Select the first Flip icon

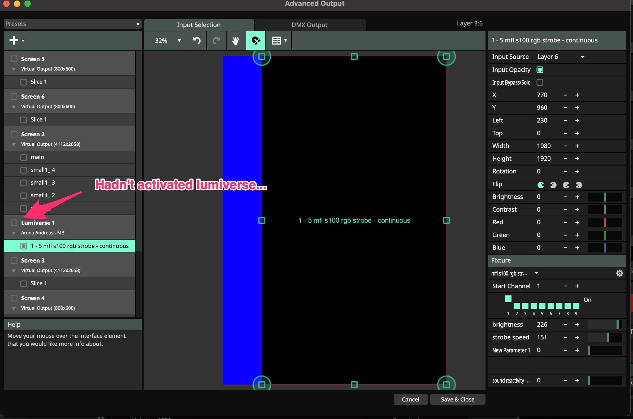point(540,185)
